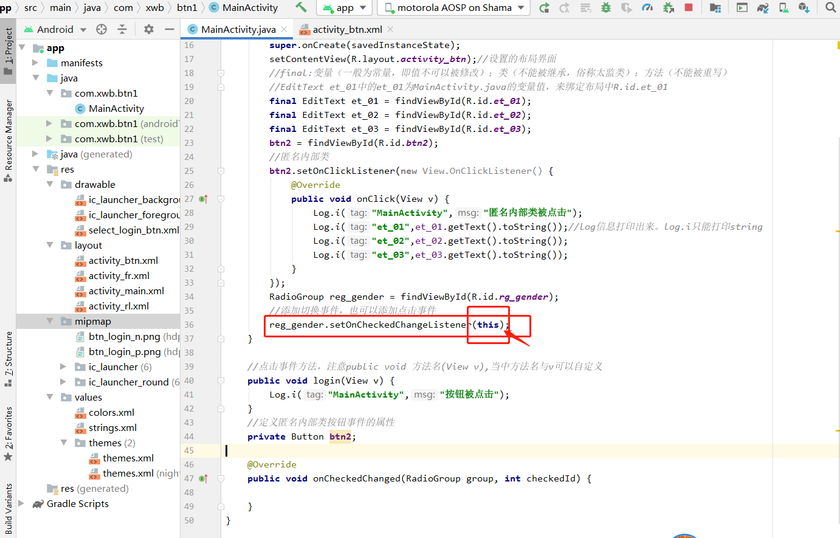This screenshot has height=538, width=840.
Task: Open the 'app' run configuration dropdown
Action: tap(344, 8)
